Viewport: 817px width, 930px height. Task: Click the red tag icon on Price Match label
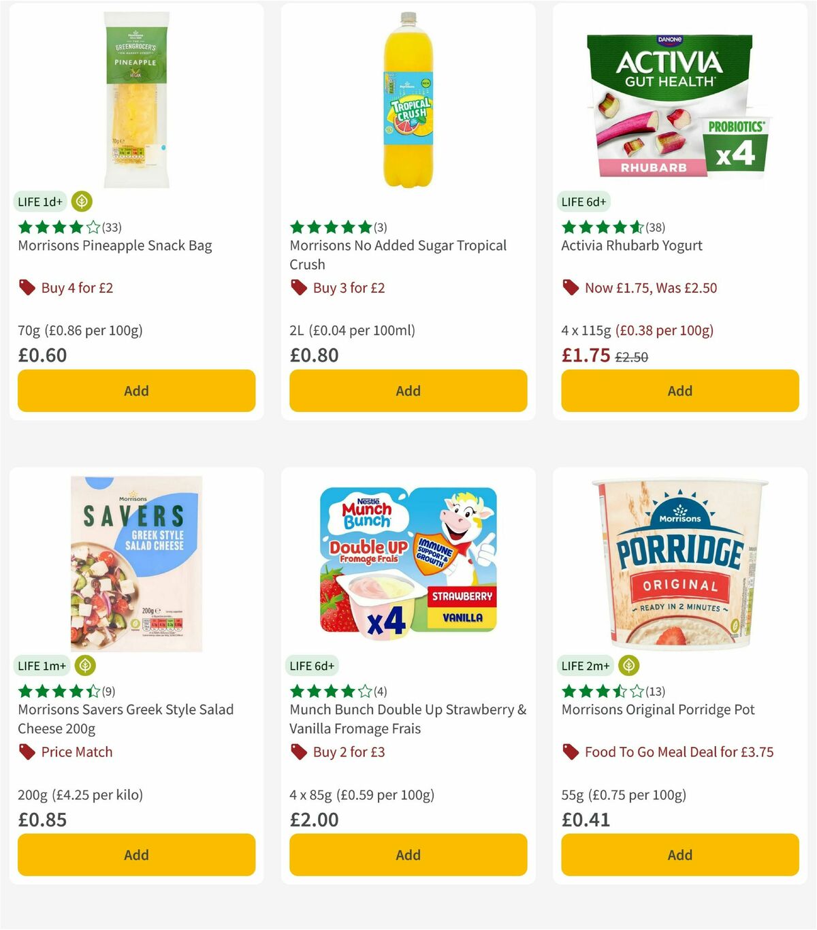click(x=26, y=752)
